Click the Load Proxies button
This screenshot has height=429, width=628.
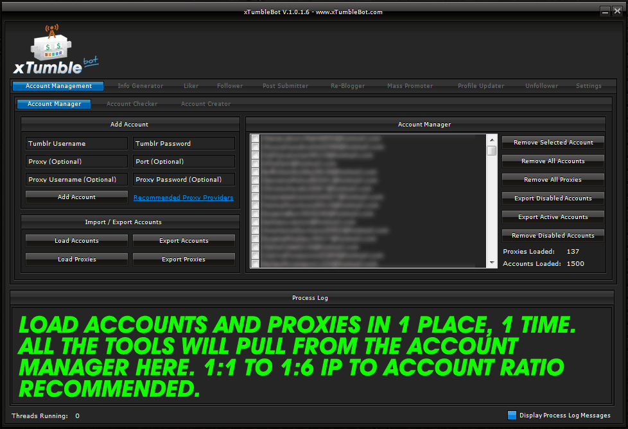click(x=76, y=259)
